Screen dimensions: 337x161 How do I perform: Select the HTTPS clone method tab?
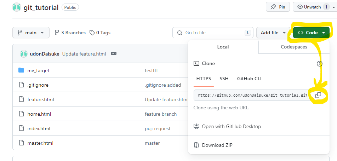(204, 79)
